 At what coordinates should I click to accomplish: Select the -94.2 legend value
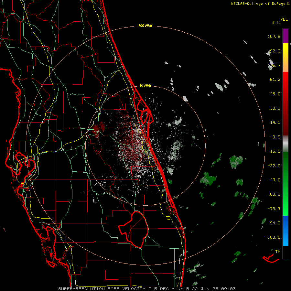pyautogui.click(x=274, y=223)
